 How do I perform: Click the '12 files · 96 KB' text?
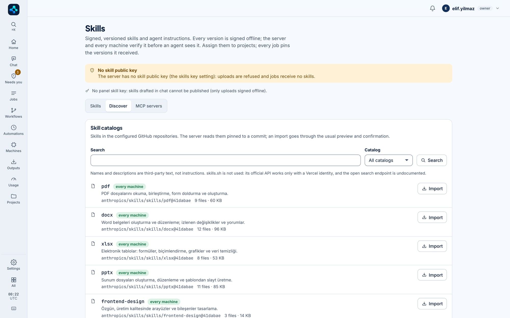pyautogui.click(x=211, y=229)
